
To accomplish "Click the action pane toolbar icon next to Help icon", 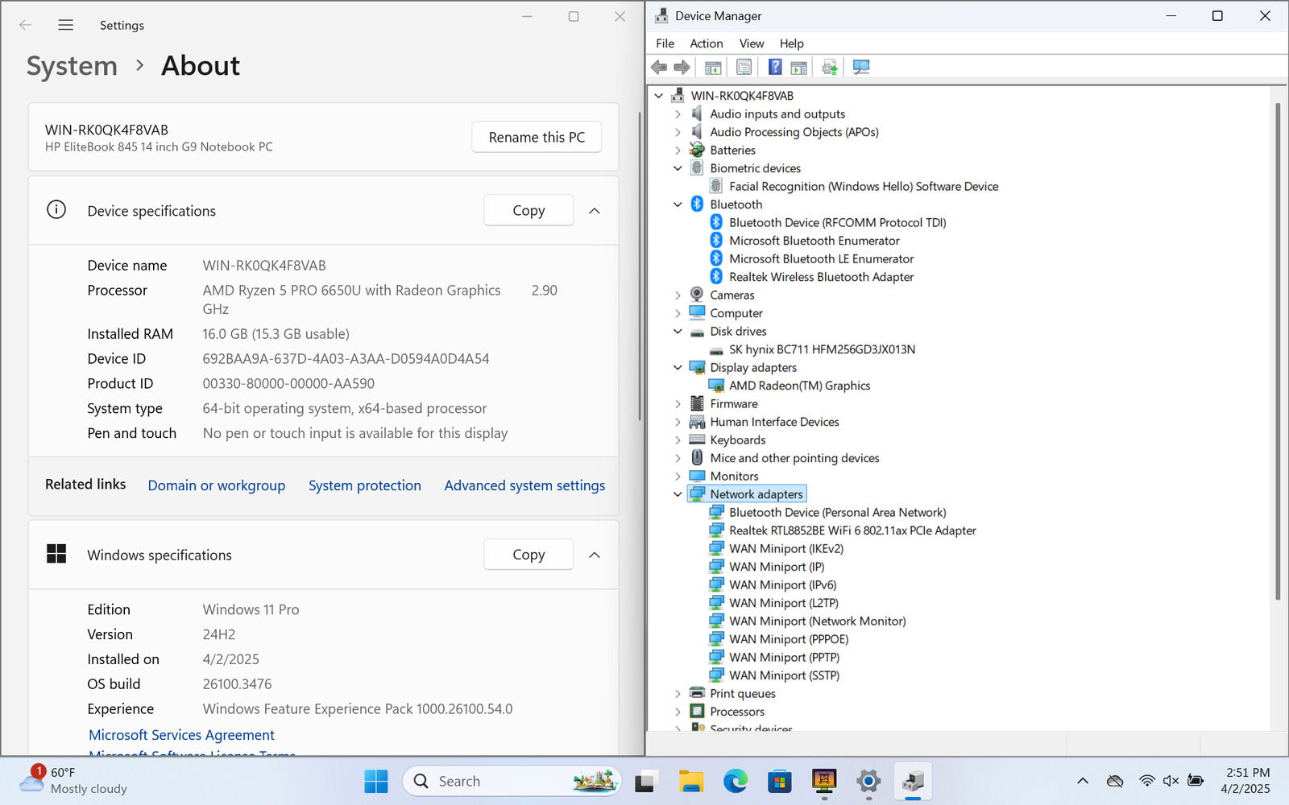I will click(x=798, y=67).
